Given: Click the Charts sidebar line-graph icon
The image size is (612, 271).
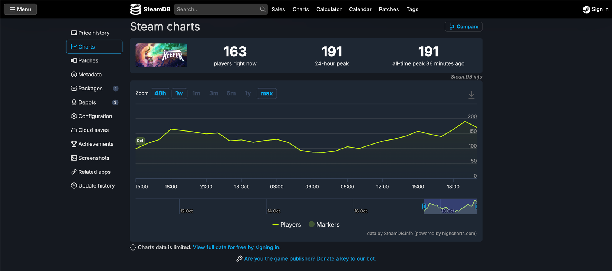Looking at the screenshot, I should click(x=74, y=47).
